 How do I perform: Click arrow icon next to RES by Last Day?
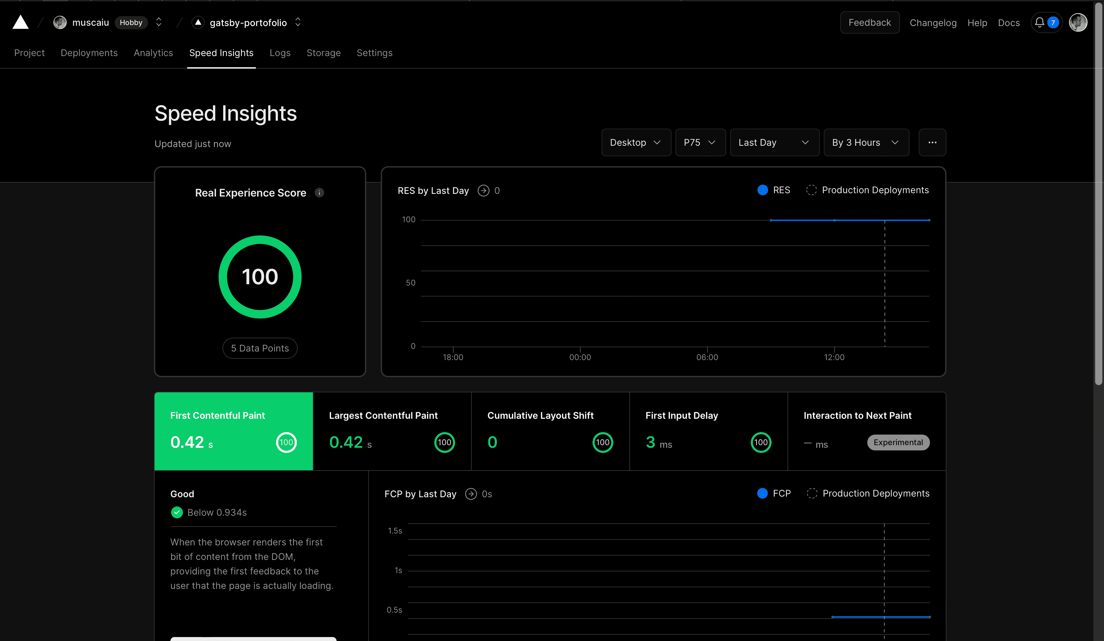[483, 191]
